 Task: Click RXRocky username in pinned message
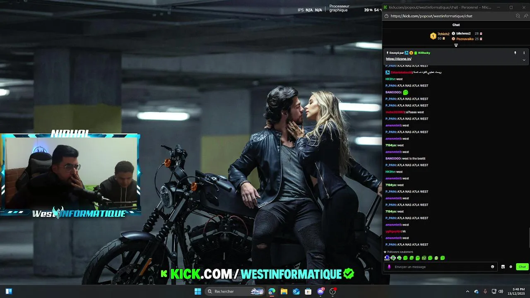click(x=424, y=53)
